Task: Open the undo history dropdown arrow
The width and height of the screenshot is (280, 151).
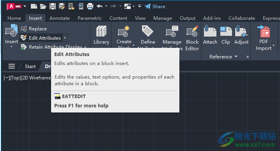Action: 106,6
